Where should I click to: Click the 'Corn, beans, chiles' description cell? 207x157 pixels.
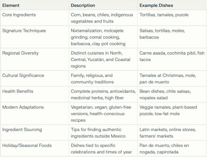coord(102,18)
